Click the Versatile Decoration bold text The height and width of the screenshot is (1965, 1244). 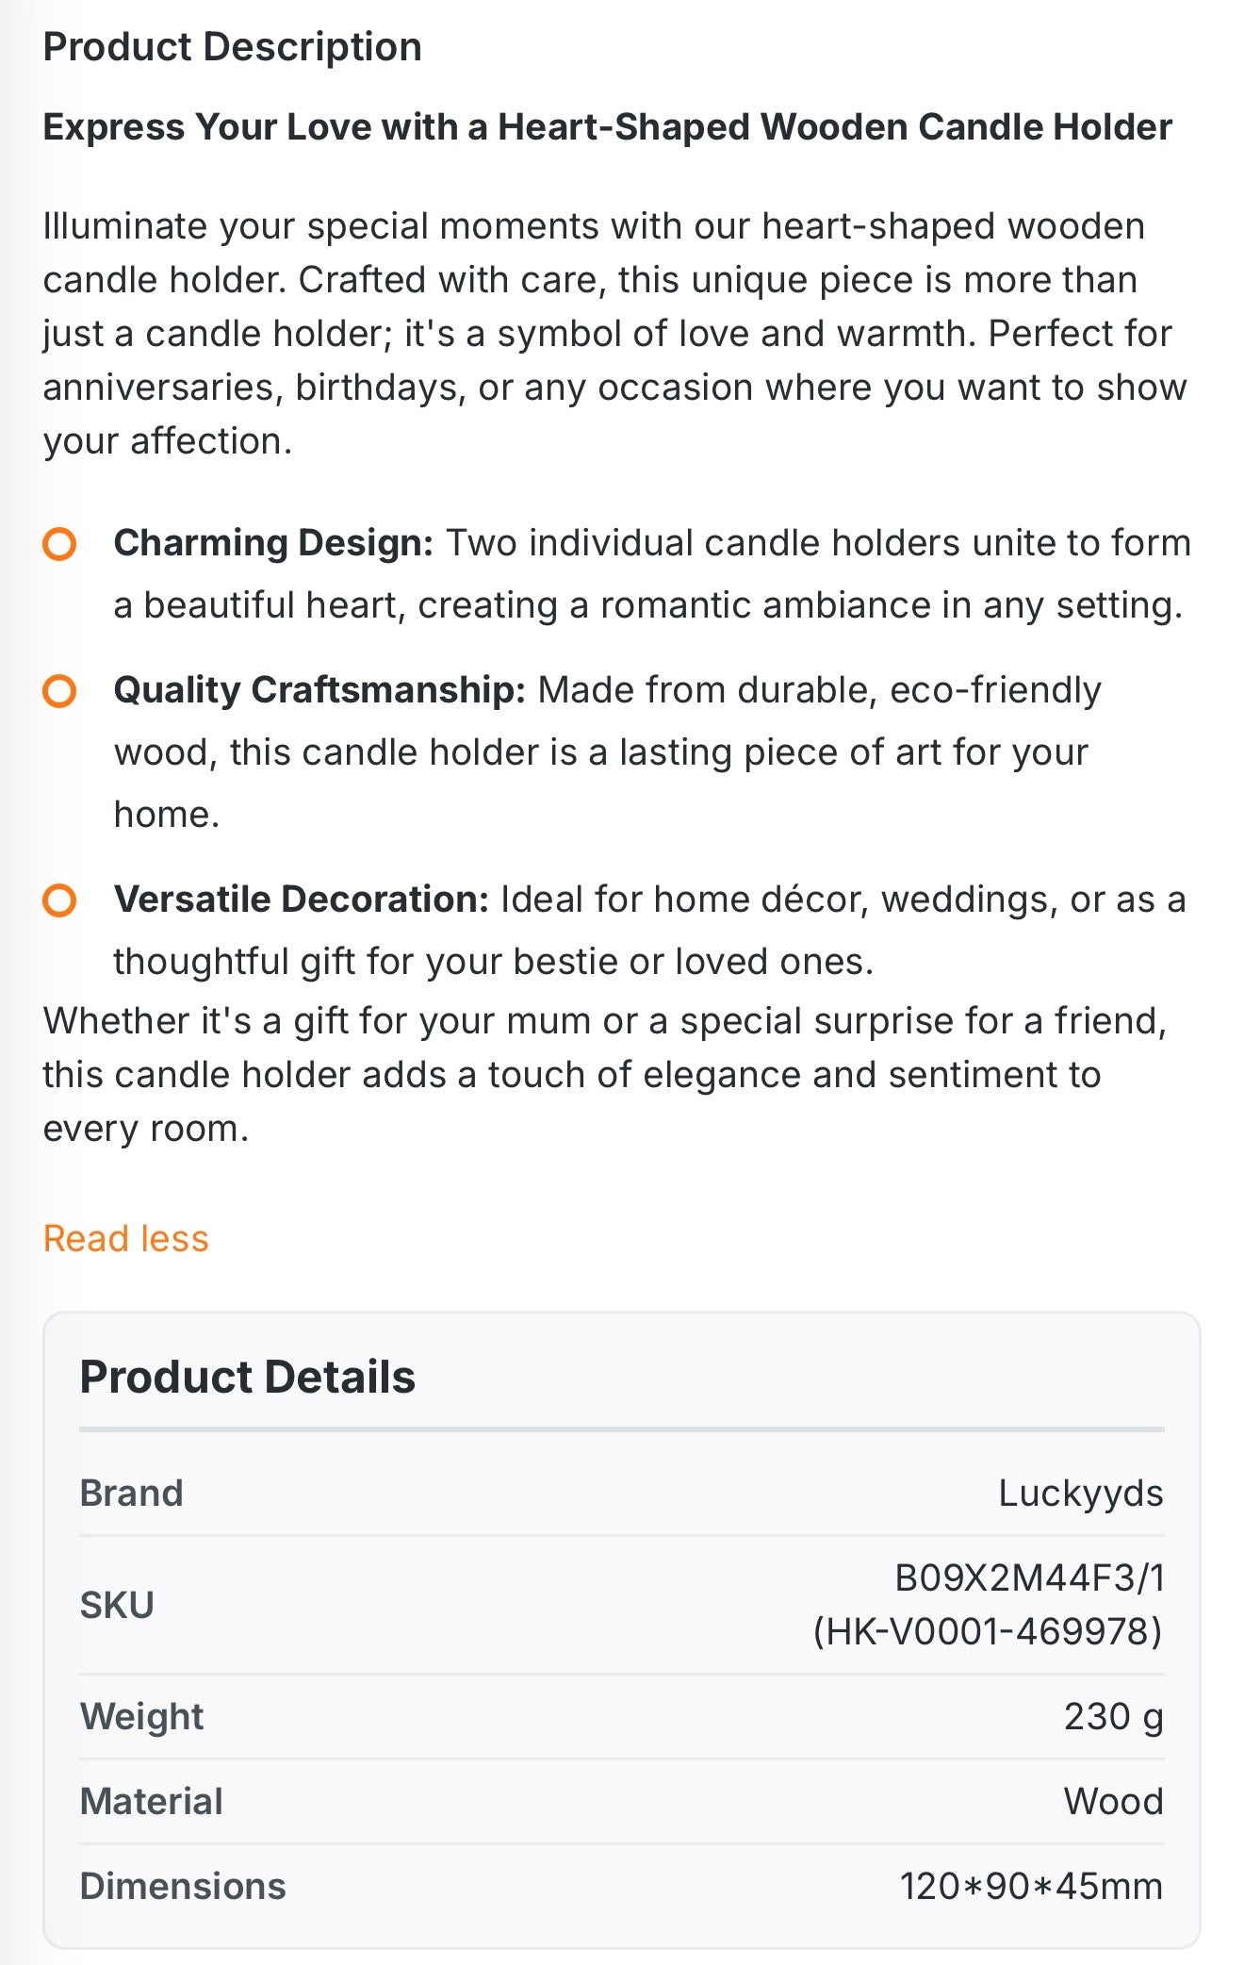(302, 900)
